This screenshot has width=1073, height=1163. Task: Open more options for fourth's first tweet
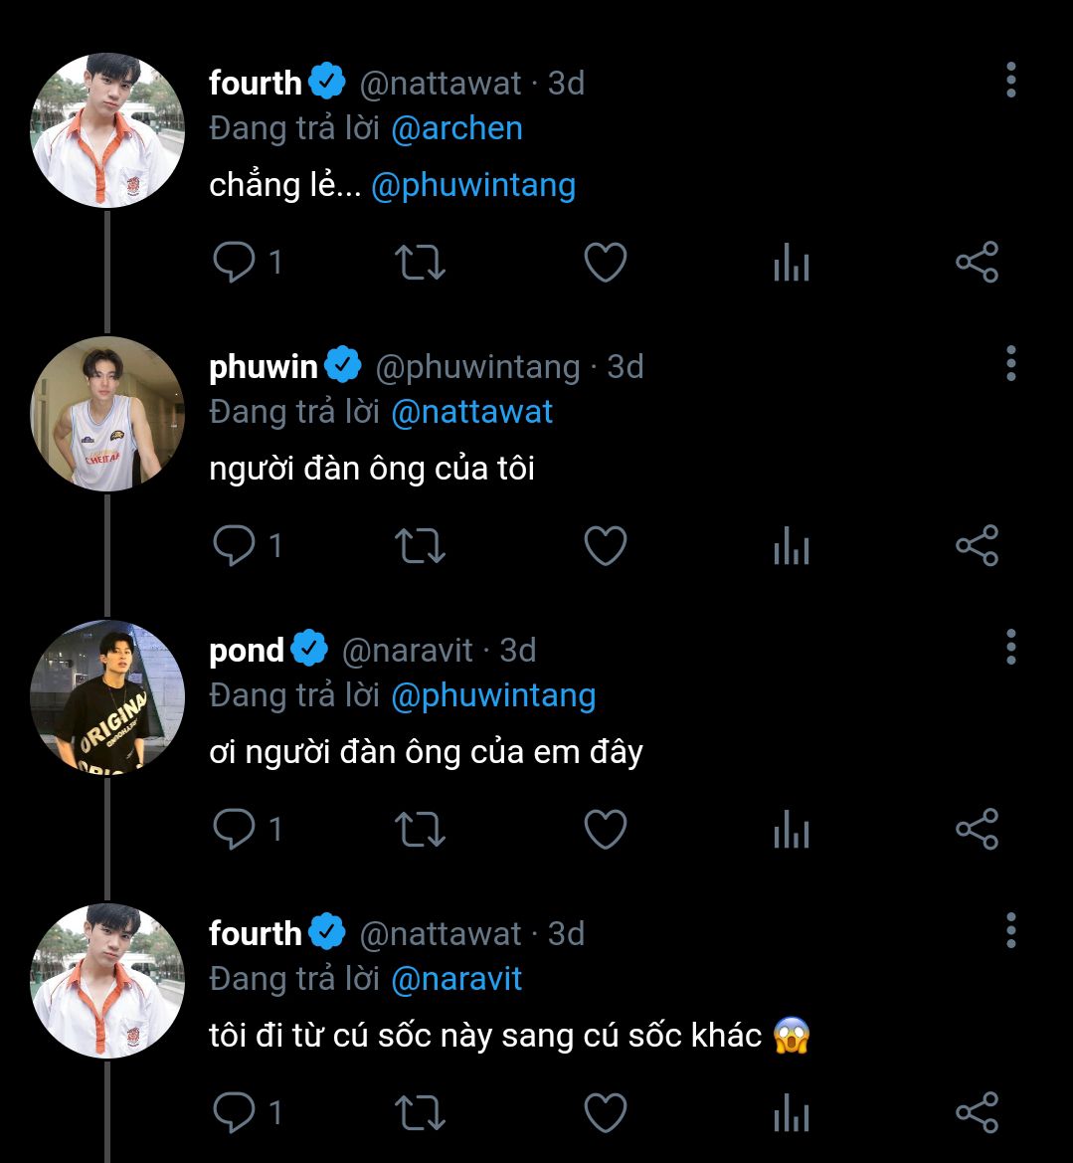pyautogui.click(x=1010, y=80)
